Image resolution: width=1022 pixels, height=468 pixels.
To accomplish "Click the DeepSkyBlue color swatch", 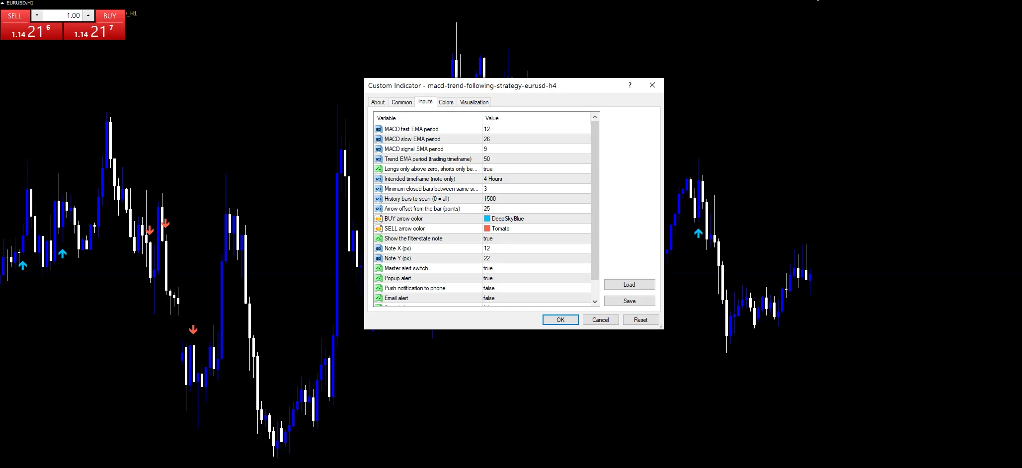I will [x=487, y=219].
